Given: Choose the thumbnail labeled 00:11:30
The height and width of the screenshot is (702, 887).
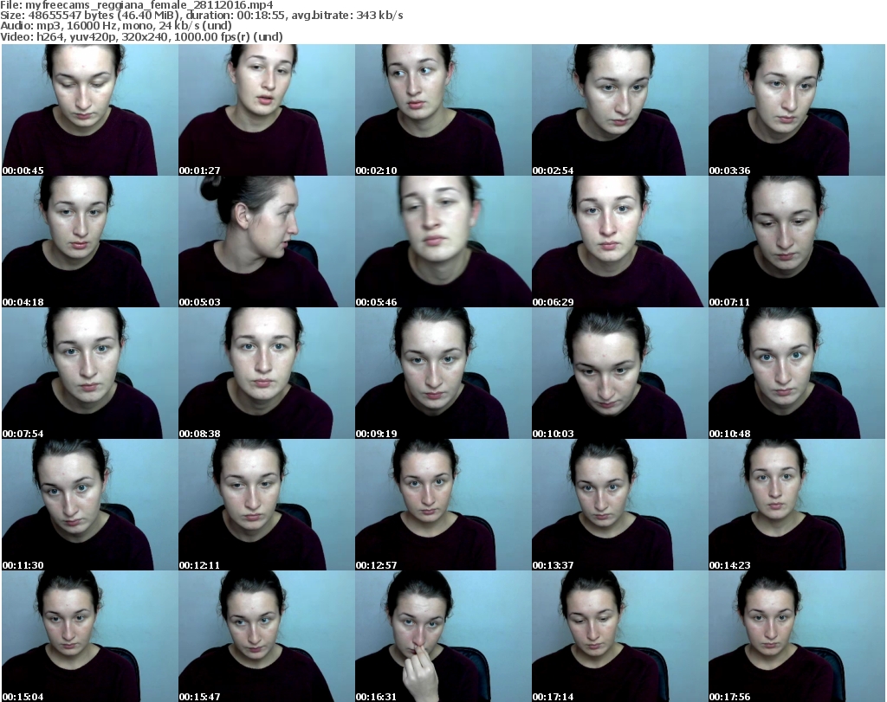Looking at the screenshot, I should pyautogui.click(x=90, y=505).
